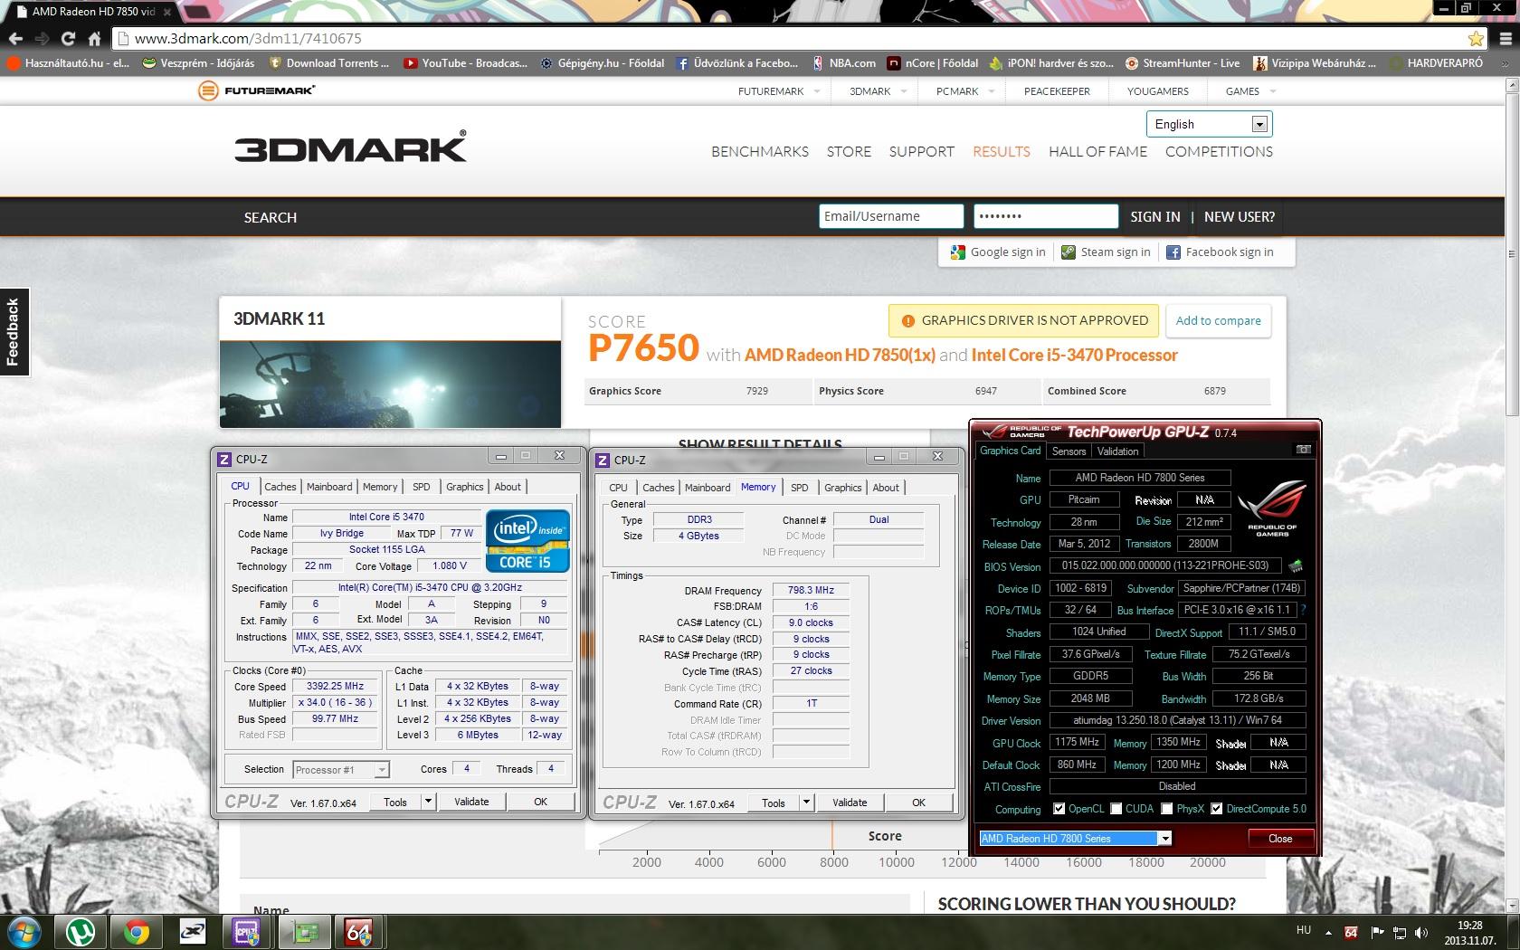
Task: Click the Google sign in icon
Action: pos(958,252)
